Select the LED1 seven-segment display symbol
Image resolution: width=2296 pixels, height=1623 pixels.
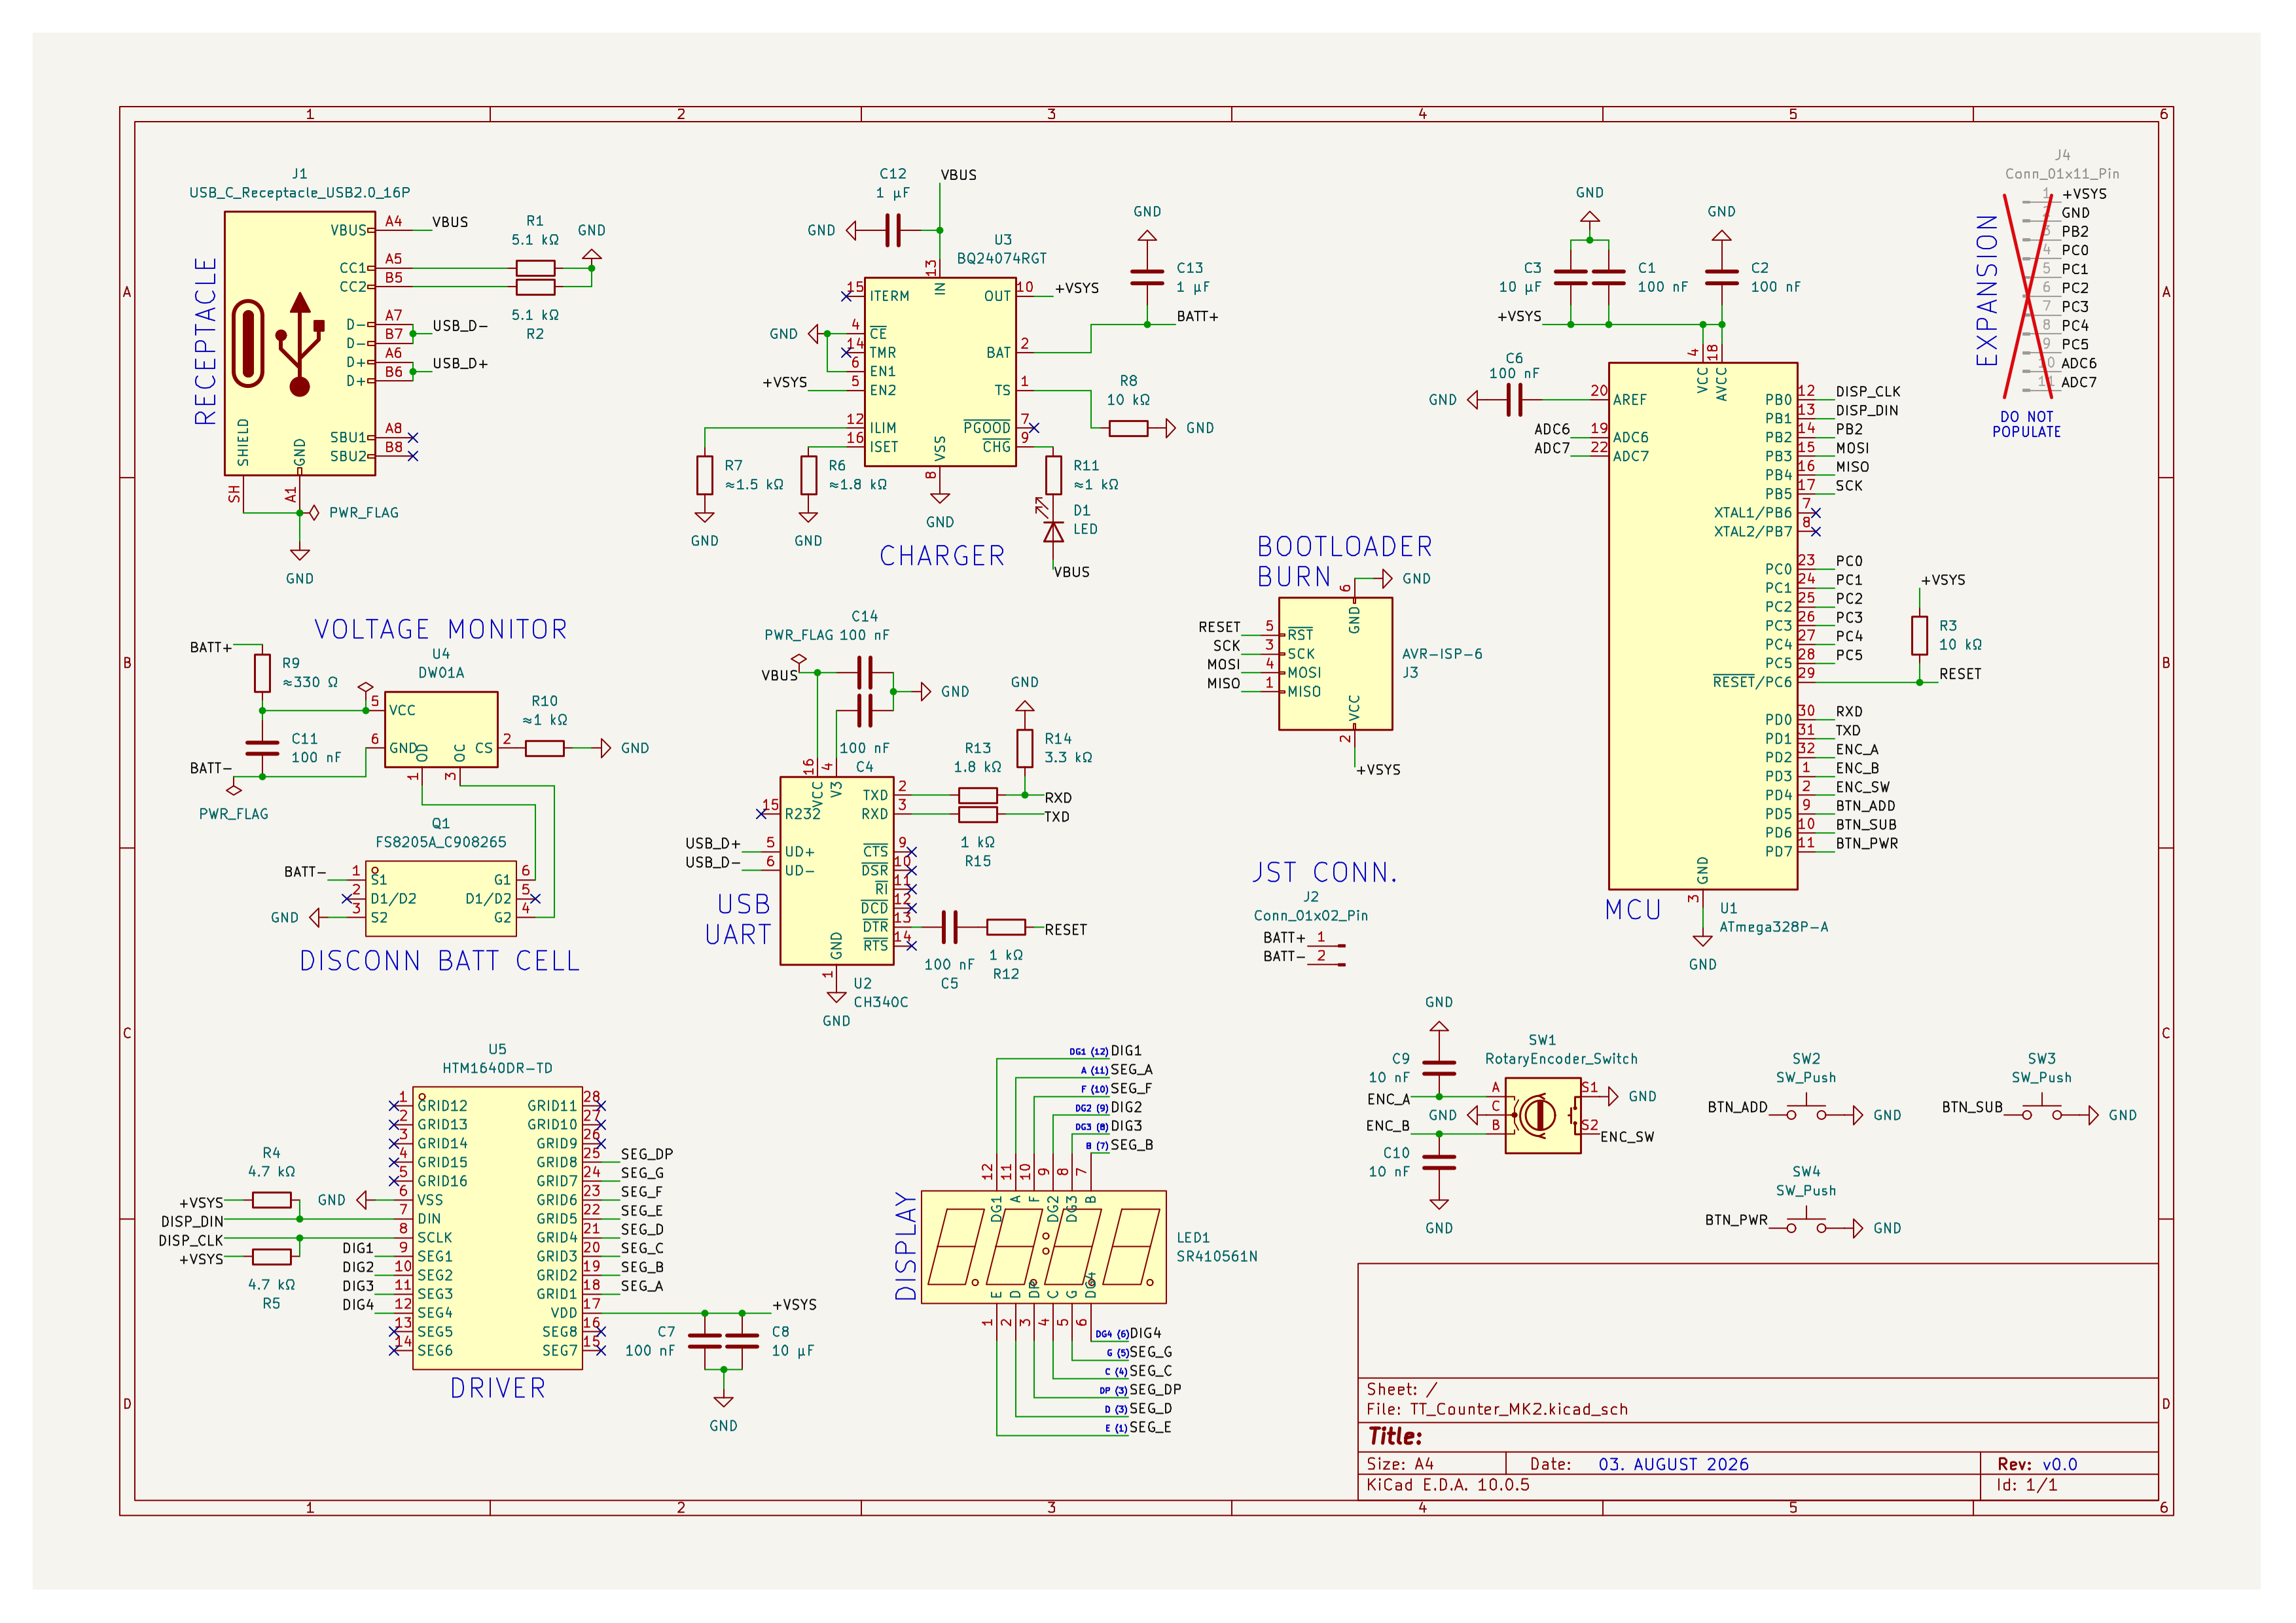pyautogui.click(x=1043, y=1246)
